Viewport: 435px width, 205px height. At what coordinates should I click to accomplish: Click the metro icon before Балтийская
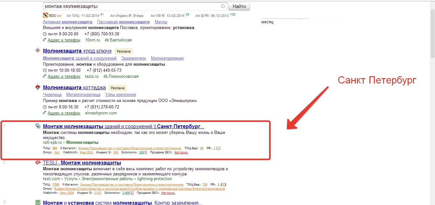click(106, 40)
